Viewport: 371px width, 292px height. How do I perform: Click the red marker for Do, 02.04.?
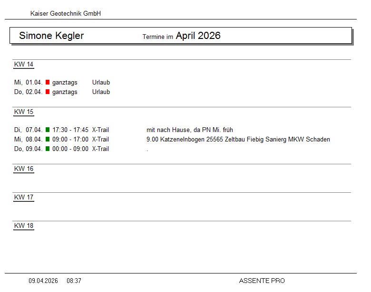pos(48,92)
